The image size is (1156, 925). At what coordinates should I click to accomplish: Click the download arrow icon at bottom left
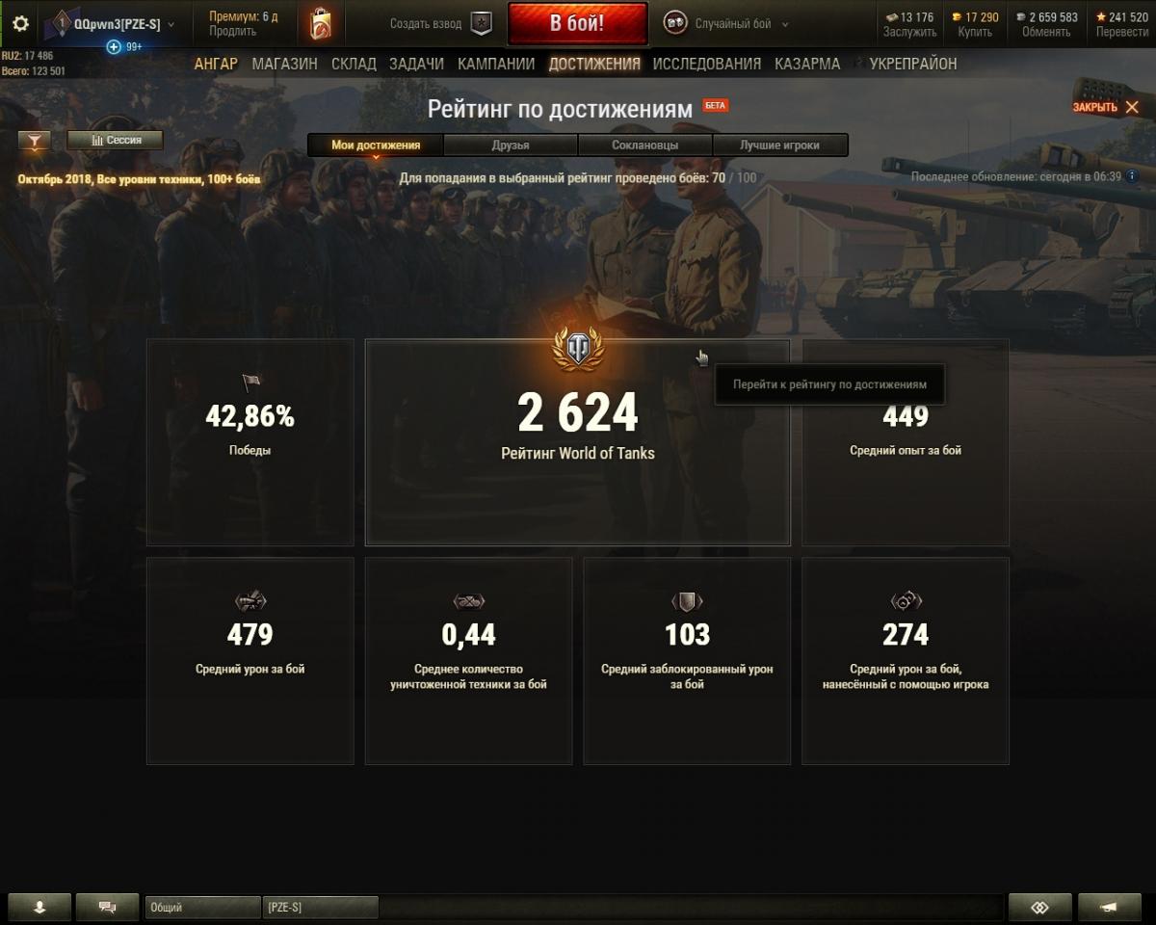coord(39,907)
